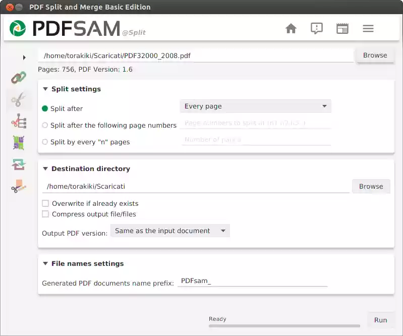Open the Split by size module icon
The image size is (403, 336).
[19, 187]
